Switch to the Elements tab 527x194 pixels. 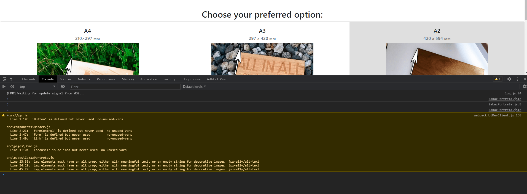29,79
